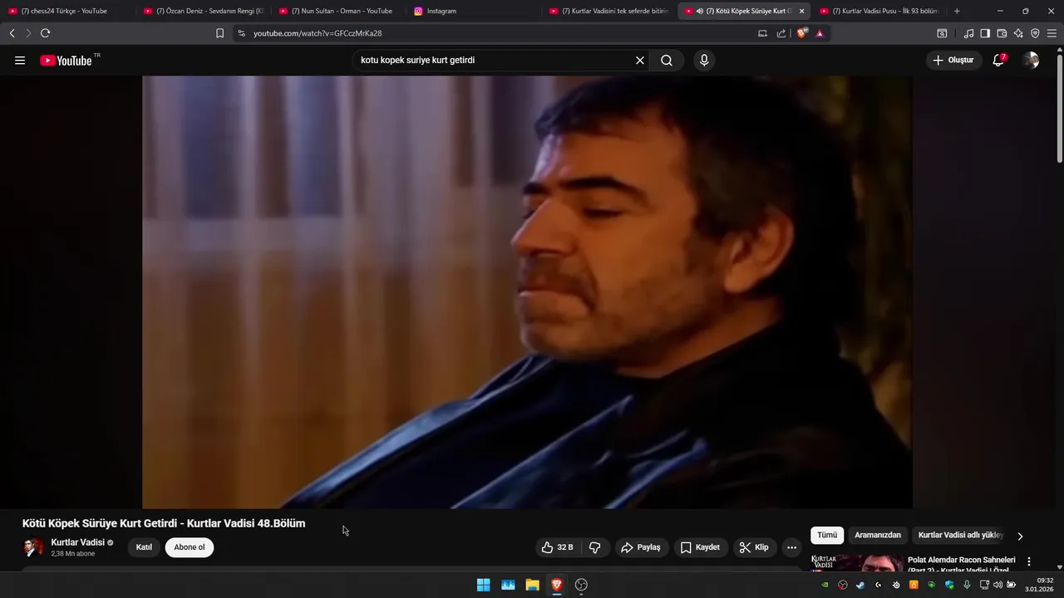Viewport: 1064px width, 598px height.
Task: Join channel with Katıl button
Action: pyautogui.click(x=144, y=547)
